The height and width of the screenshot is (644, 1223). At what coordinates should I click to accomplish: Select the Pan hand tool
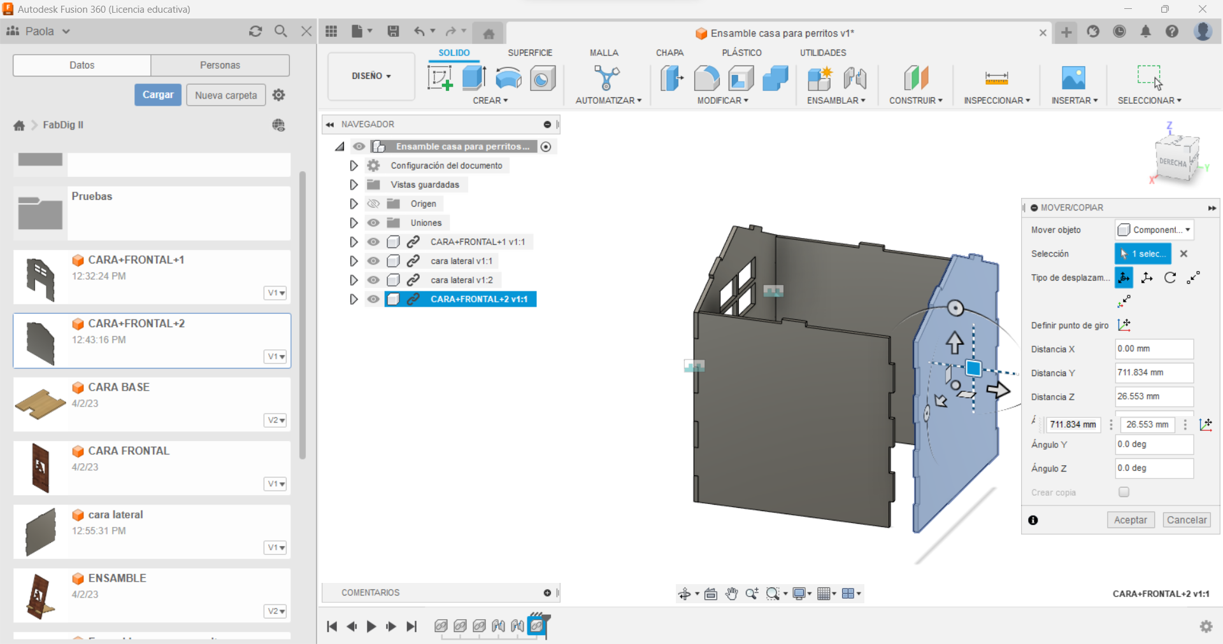tap(731, 594)
